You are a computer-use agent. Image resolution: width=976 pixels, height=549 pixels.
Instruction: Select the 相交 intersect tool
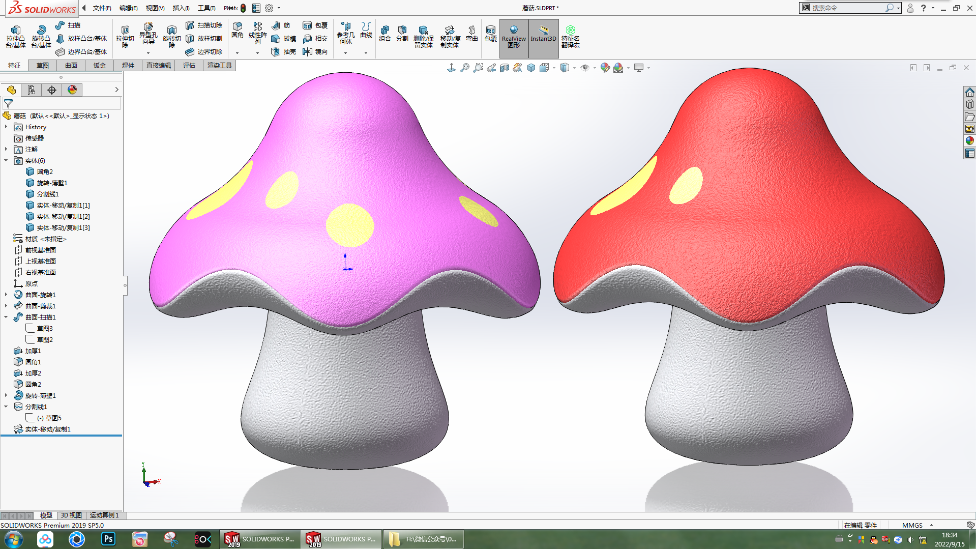pyautogui.click(x=315, y=39)
